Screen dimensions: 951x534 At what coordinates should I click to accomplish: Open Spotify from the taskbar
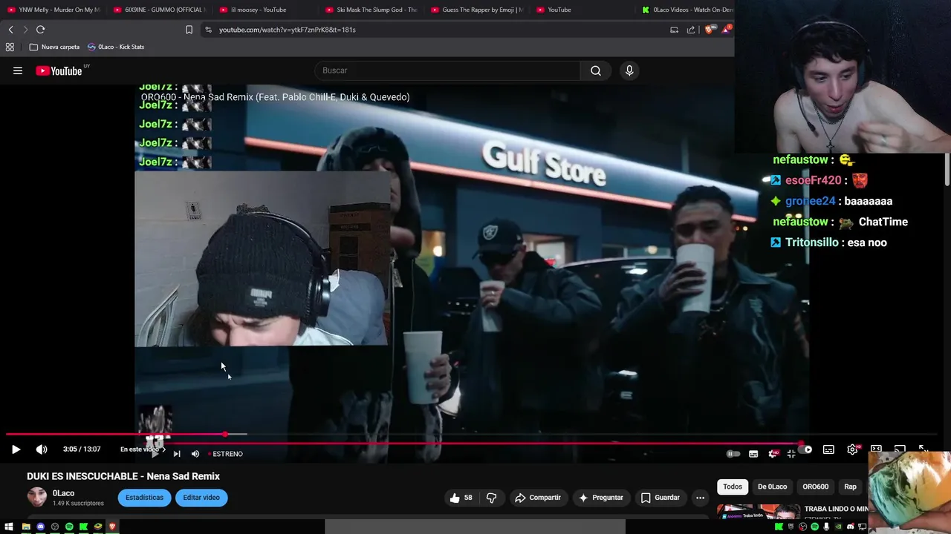point(69,527)
